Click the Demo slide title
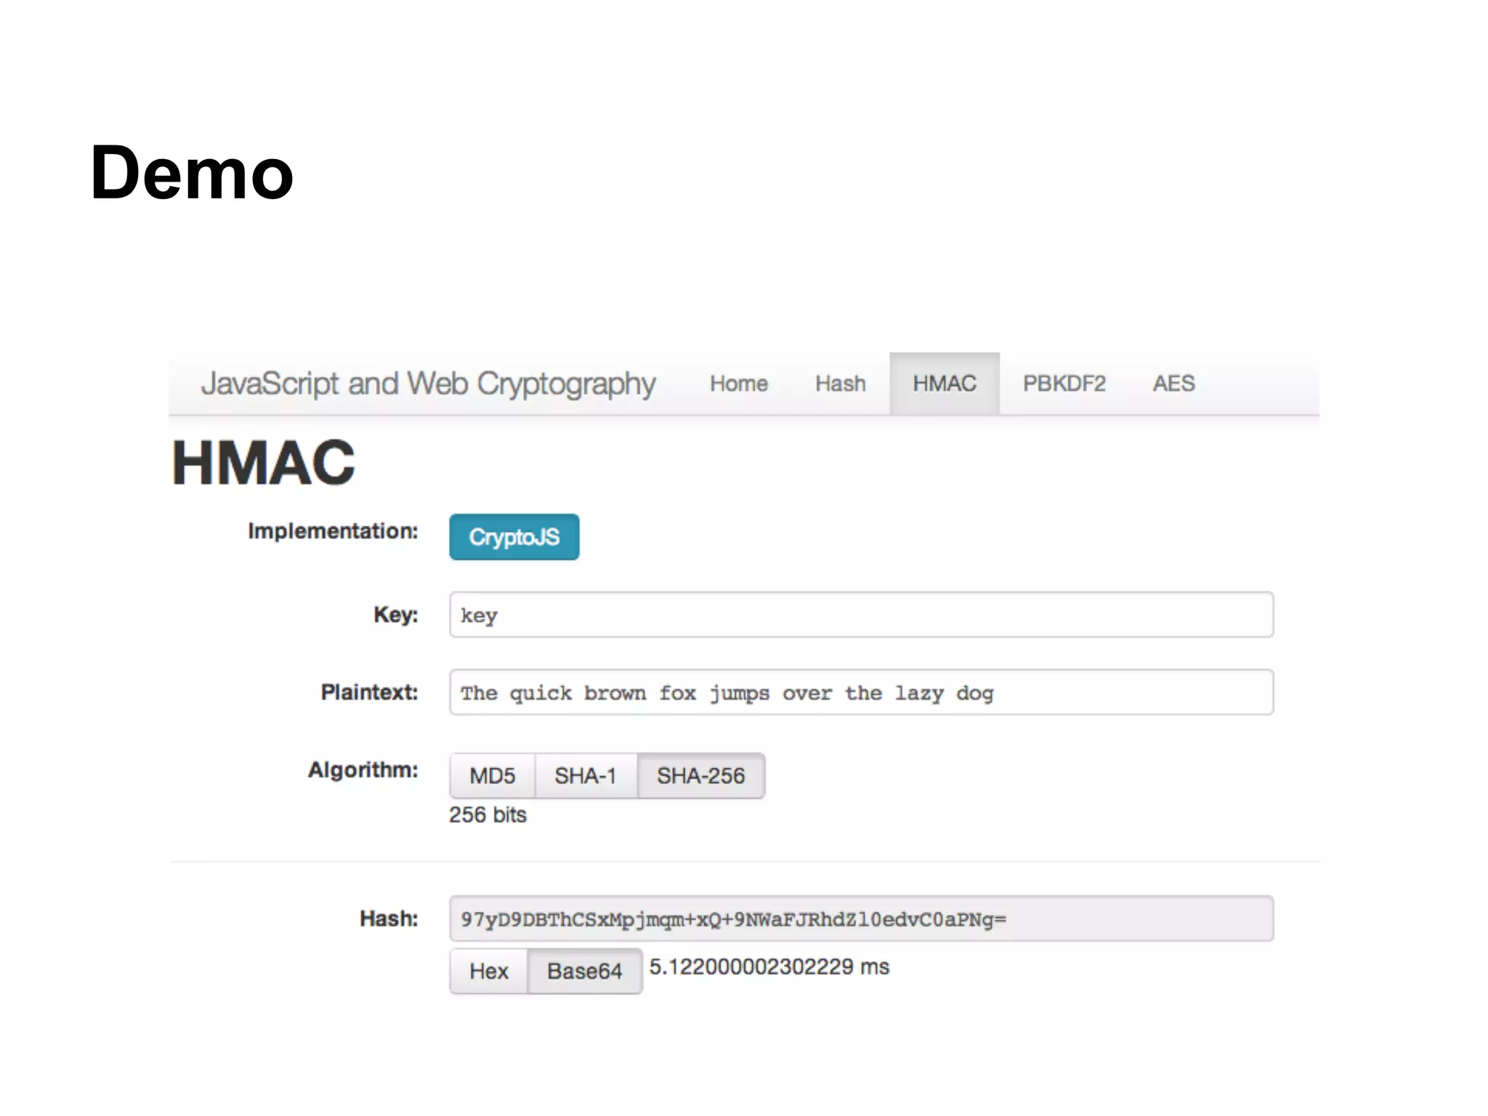Screen dimensions: 1488x1116 [192, 173]
